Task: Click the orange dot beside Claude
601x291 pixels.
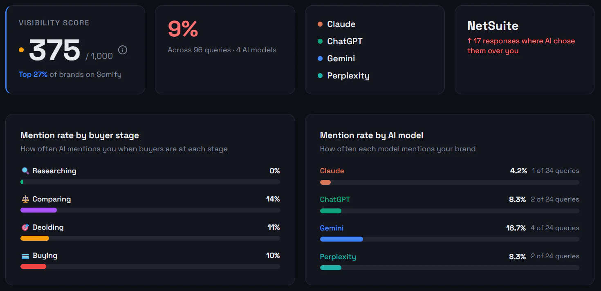Action: pyautogui.click(x=320, y=24)
